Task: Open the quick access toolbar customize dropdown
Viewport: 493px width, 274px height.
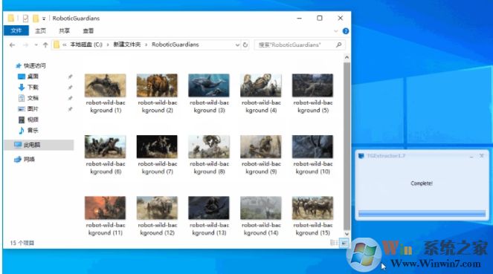Action: coord(44,19)
